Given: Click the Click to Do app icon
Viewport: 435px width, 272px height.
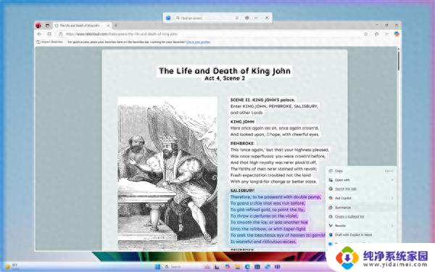Looking at the screenshot, I should pyautogui.click(x=168, y=18).
